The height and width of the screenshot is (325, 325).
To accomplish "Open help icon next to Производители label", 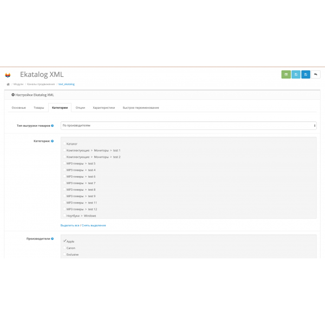I will 53,239.
